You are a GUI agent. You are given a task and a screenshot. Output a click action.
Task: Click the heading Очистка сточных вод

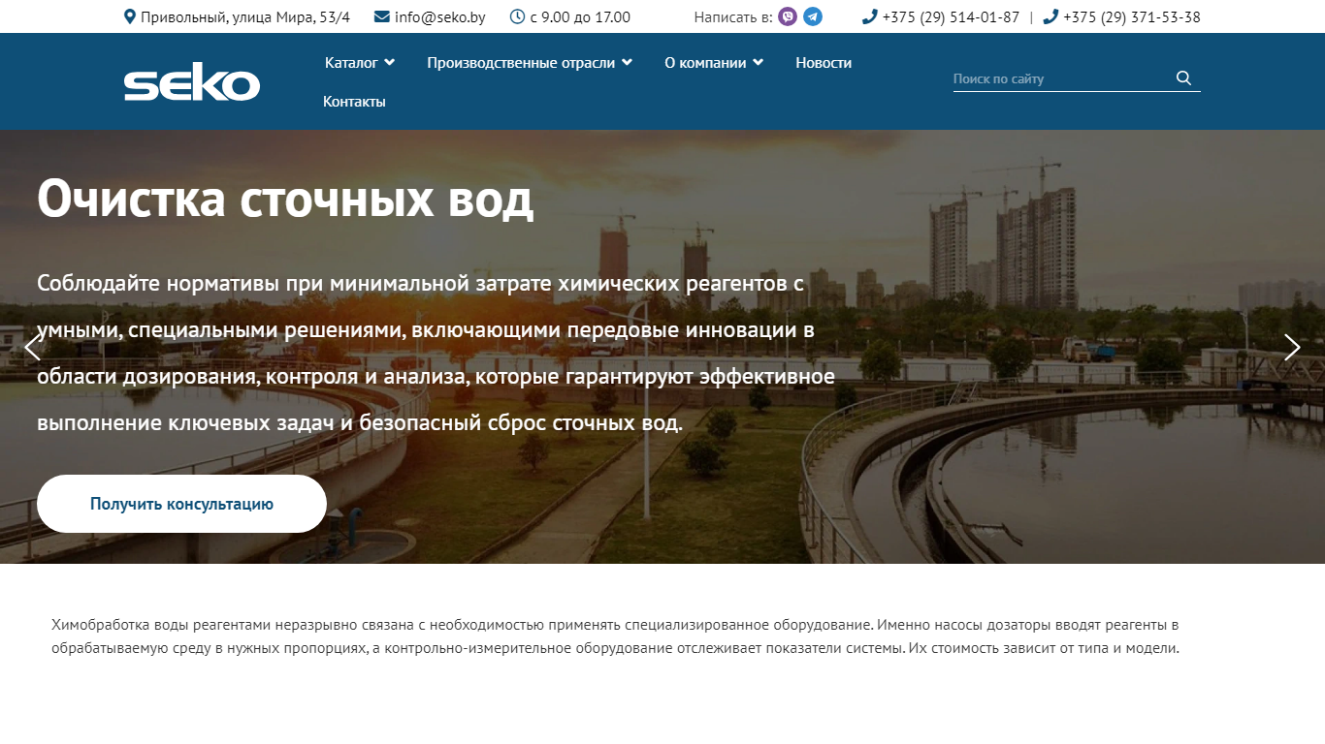285,199
